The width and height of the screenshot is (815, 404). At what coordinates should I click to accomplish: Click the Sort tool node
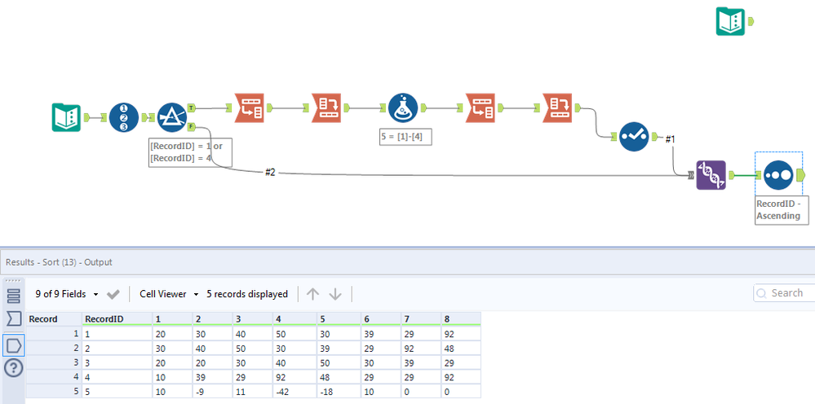(x=778, y=175)
